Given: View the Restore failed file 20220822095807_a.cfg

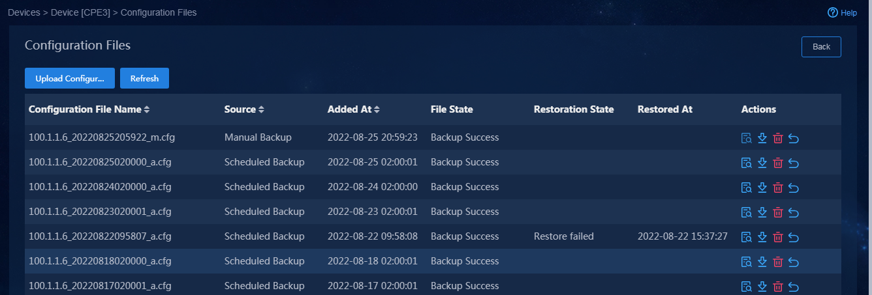Looking at the screenshot, I should 747,237.
